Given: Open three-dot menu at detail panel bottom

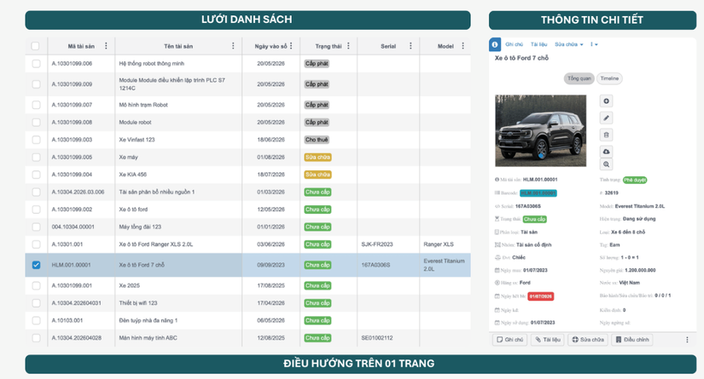Looking at the screenshot, I should (x=687, y=340).
